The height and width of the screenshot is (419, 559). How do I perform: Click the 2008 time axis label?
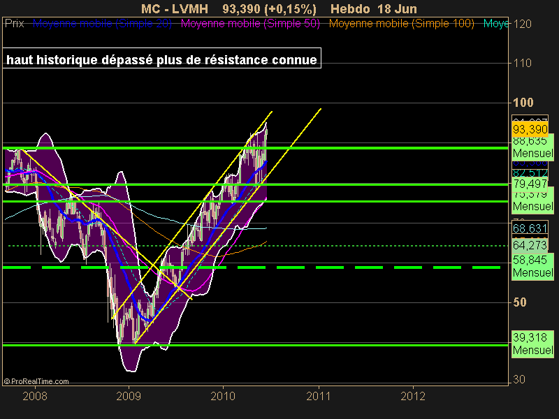pos(35,396)
